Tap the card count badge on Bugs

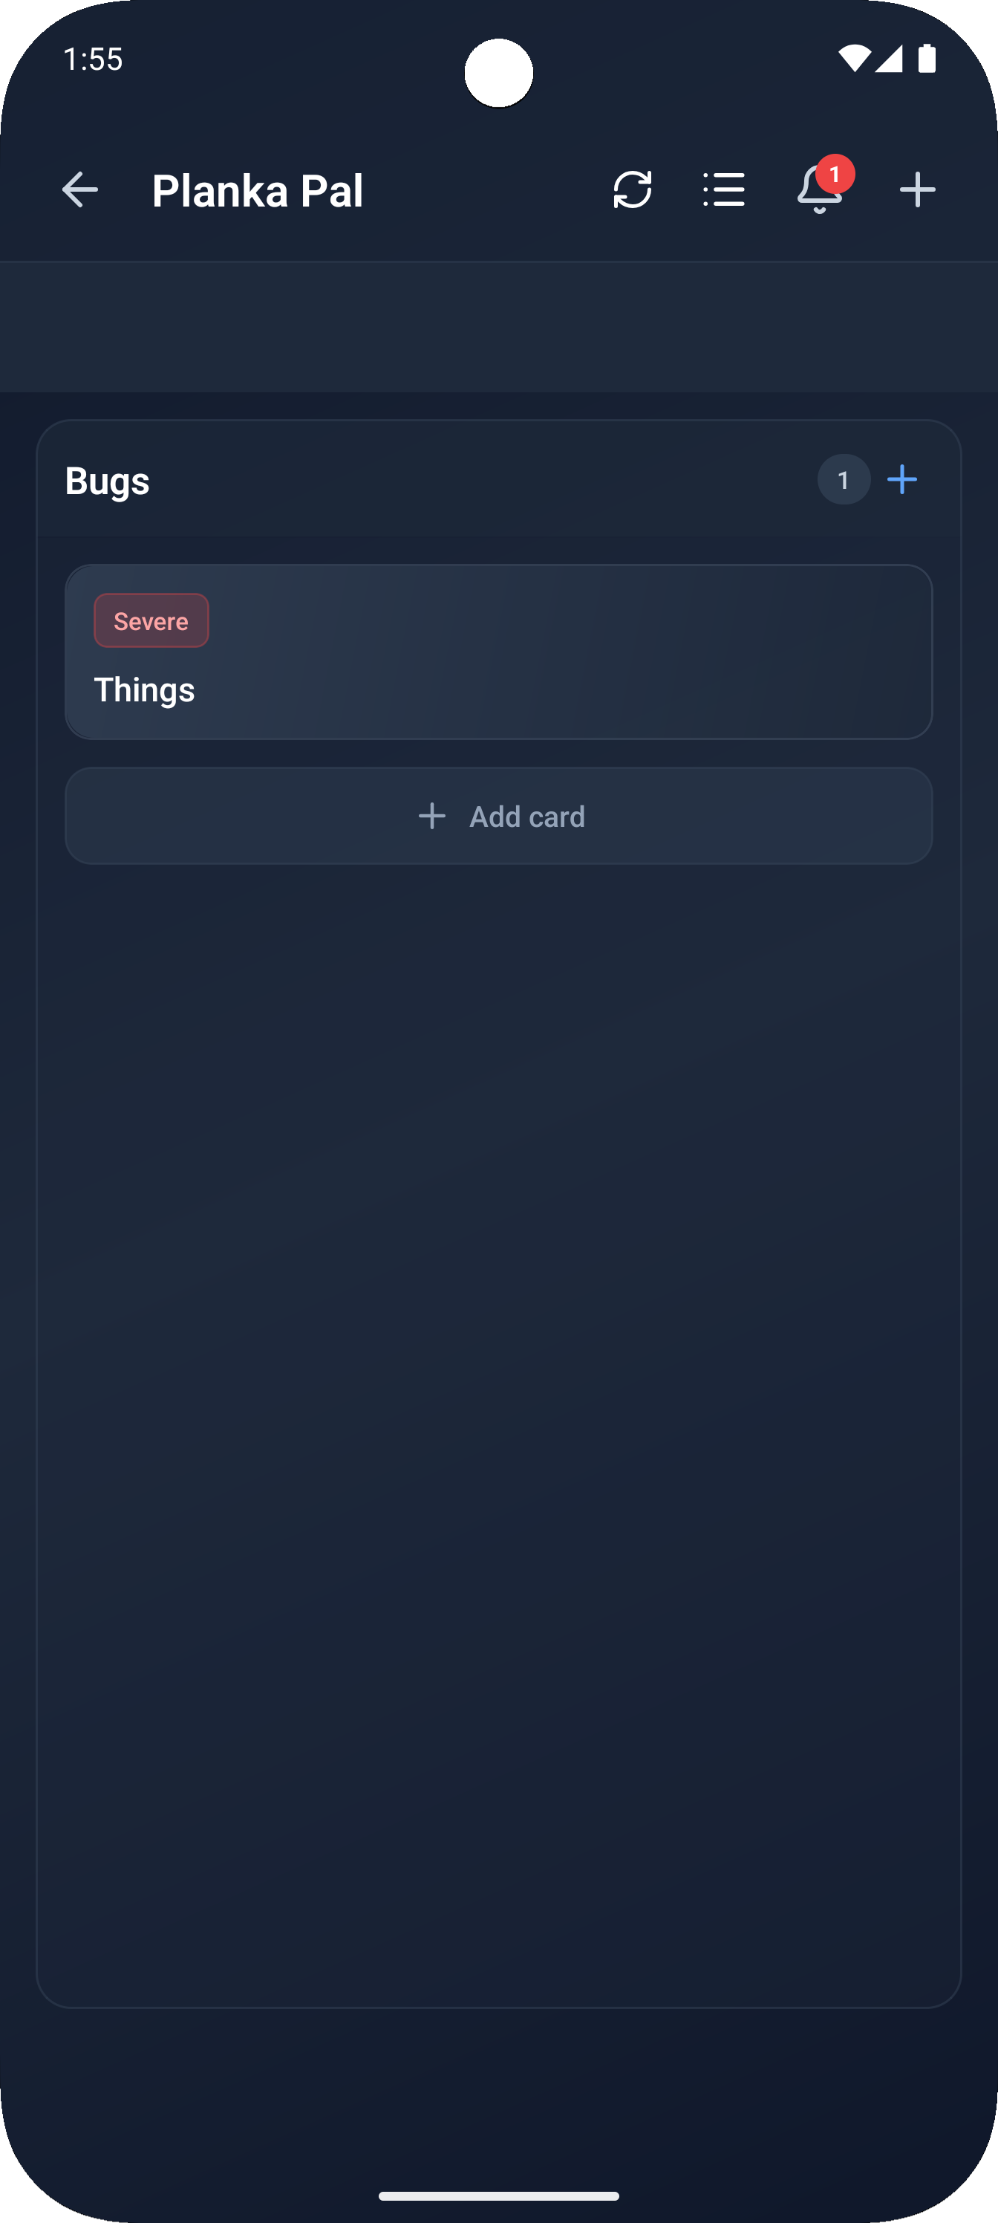(x=844, y=480)
